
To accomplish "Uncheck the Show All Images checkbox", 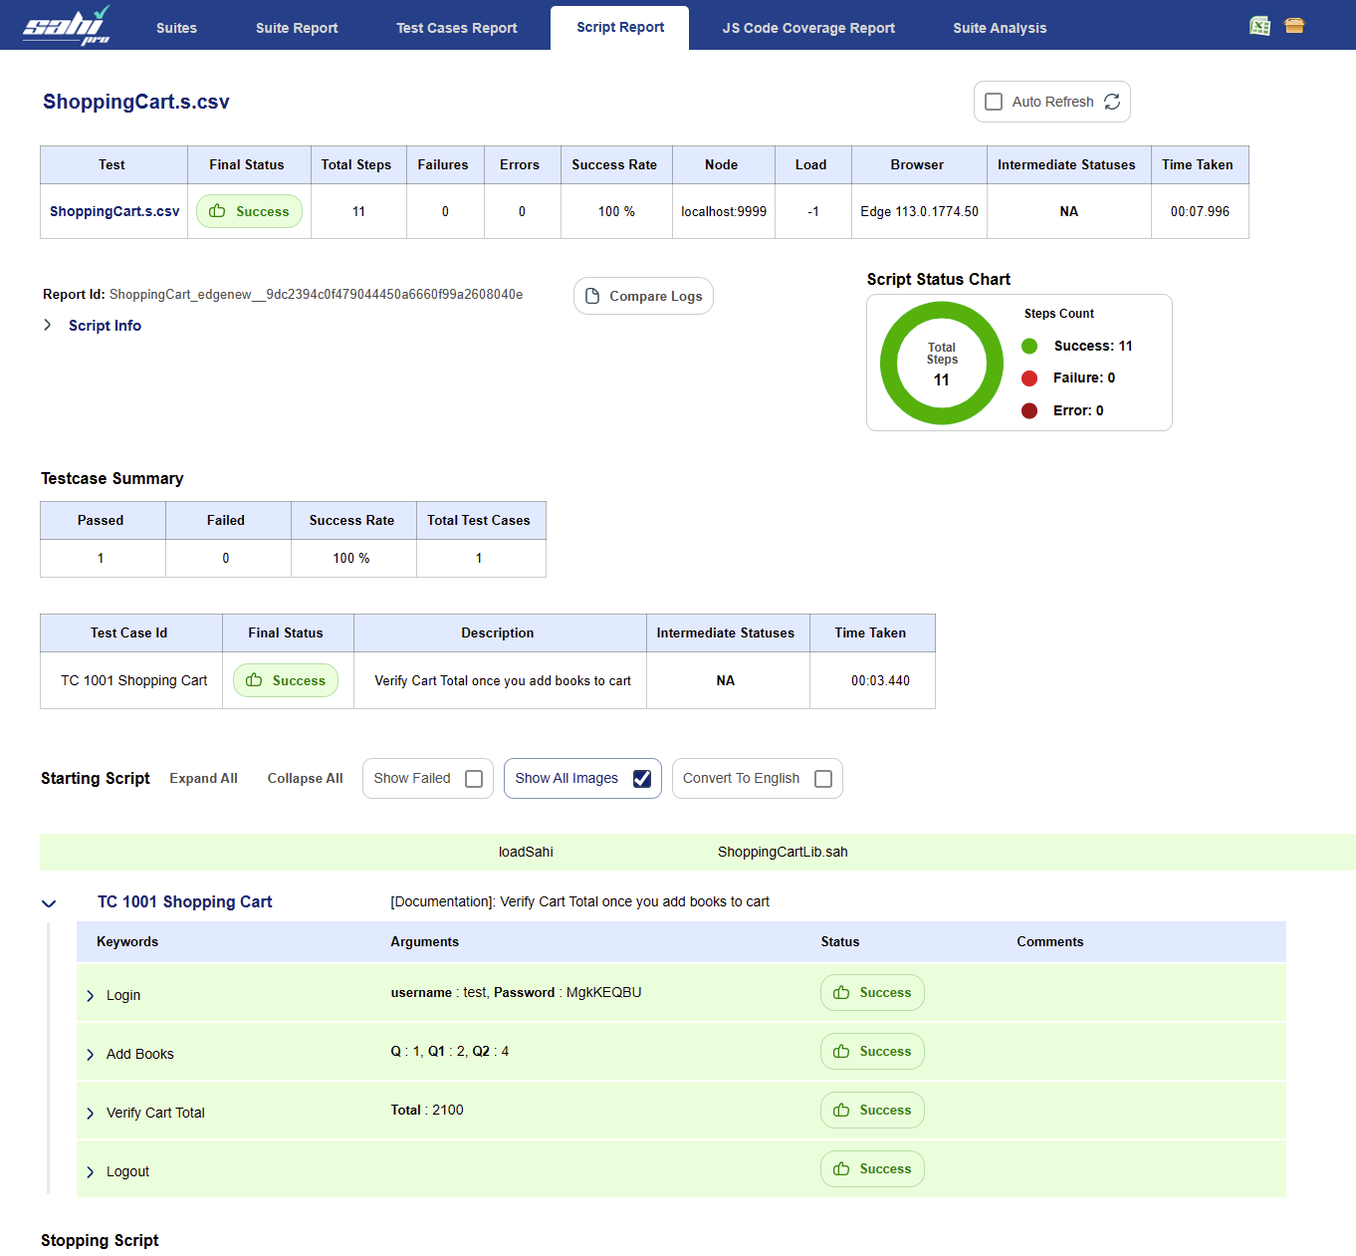I will (642, 779).
